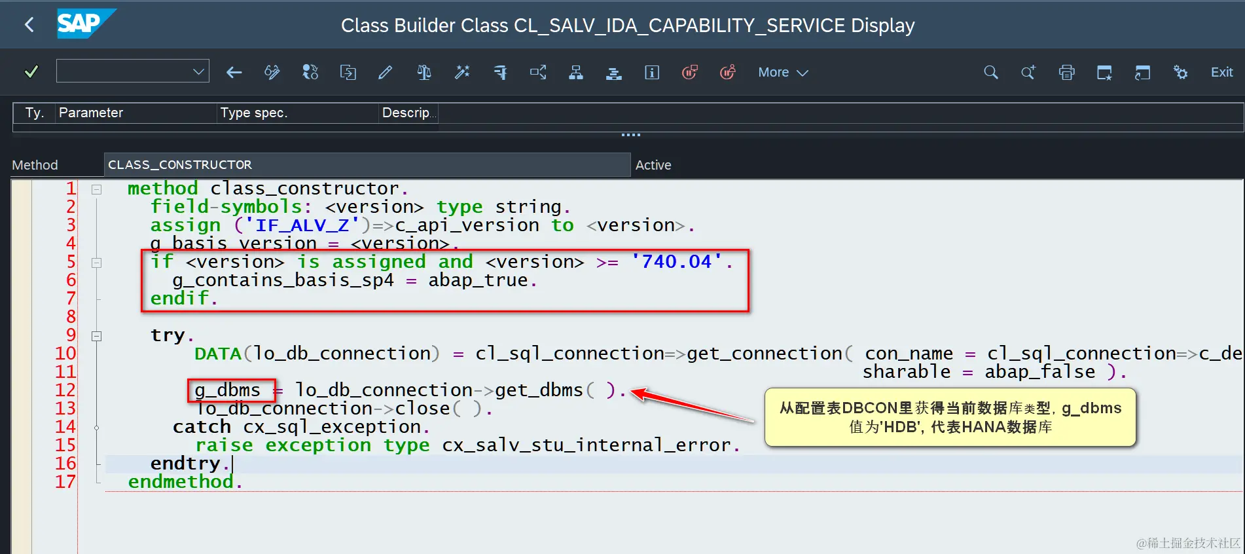Click the SAP back chevron in title bar
The width and height of the screenshot is (1245, 554).
(x=29, y=25)
